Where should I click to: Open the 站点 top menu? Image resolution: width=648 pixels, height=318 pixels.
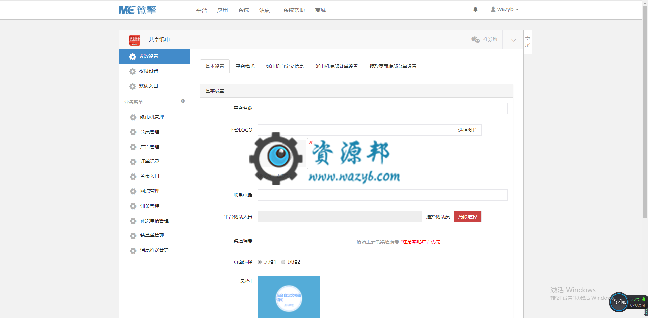click(264, 10)
